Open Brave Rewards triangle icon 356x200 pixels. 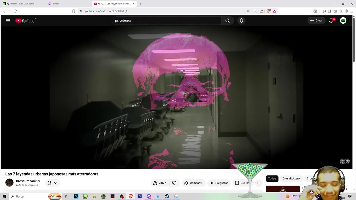click(x=274, y=11)
